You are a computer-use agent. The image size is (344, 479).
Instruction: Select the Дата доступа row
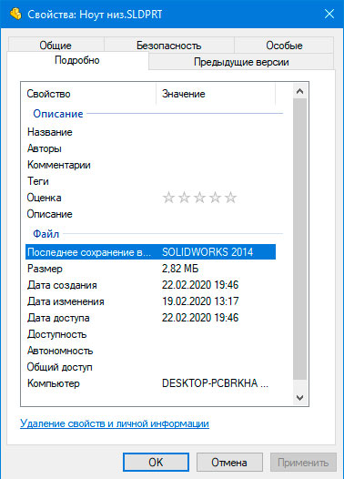(150, 318)
